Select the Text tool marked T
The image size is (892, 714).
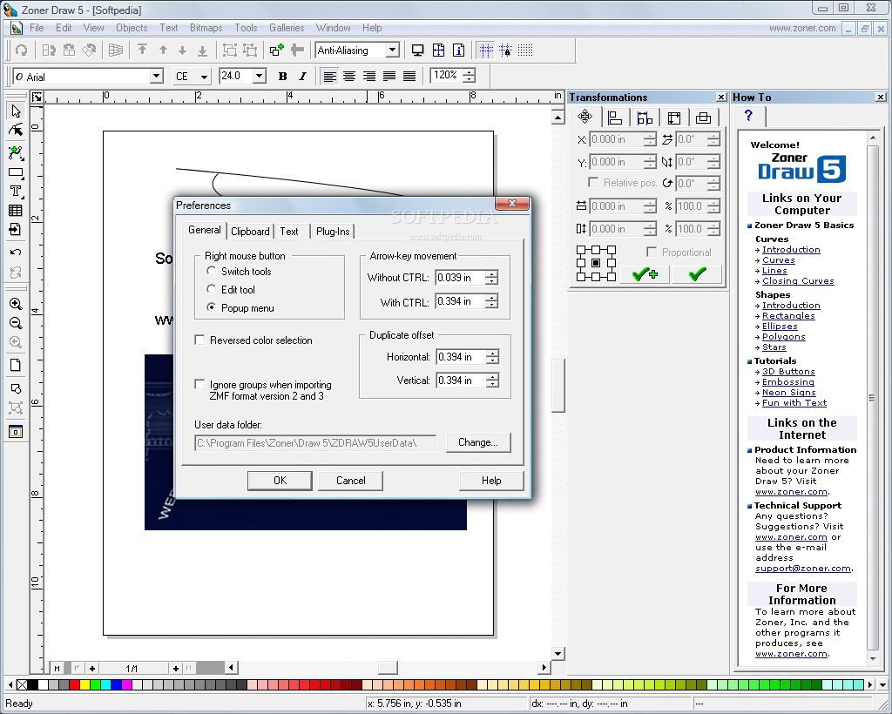click(16, 191)
